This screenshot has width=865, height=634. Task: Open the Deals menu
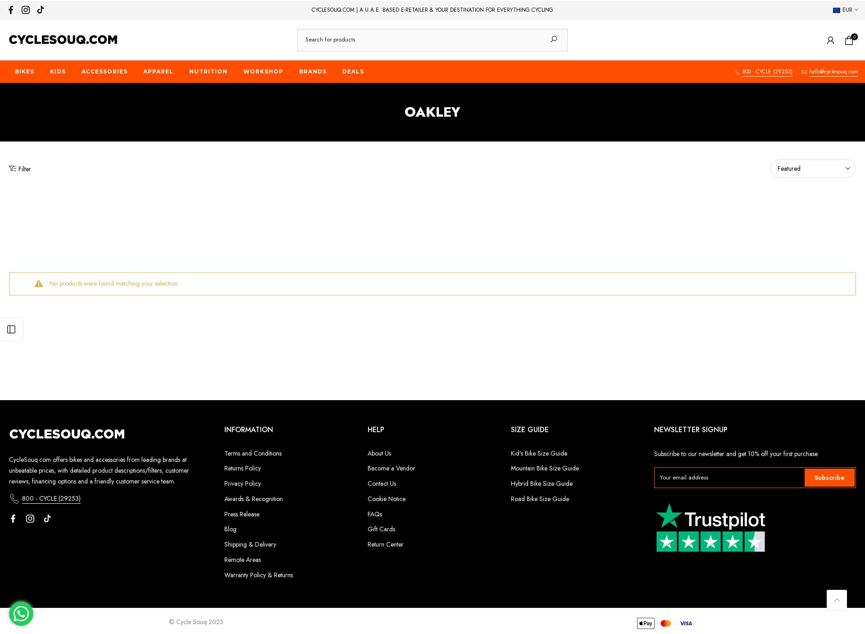coord(353,72)
